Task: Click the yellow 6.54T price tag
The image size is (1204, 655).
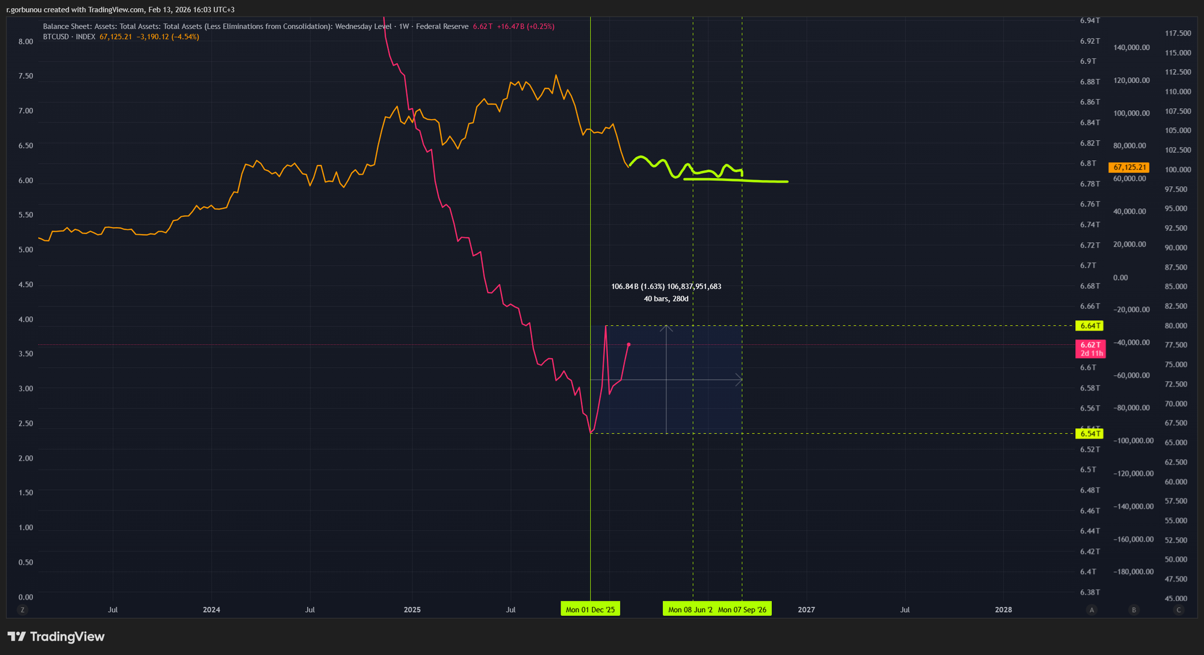Action: (x=1090, y=433)
